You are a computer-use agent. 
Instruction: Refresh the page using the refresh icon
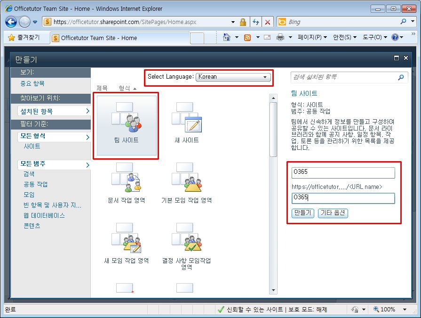[256, 22]
